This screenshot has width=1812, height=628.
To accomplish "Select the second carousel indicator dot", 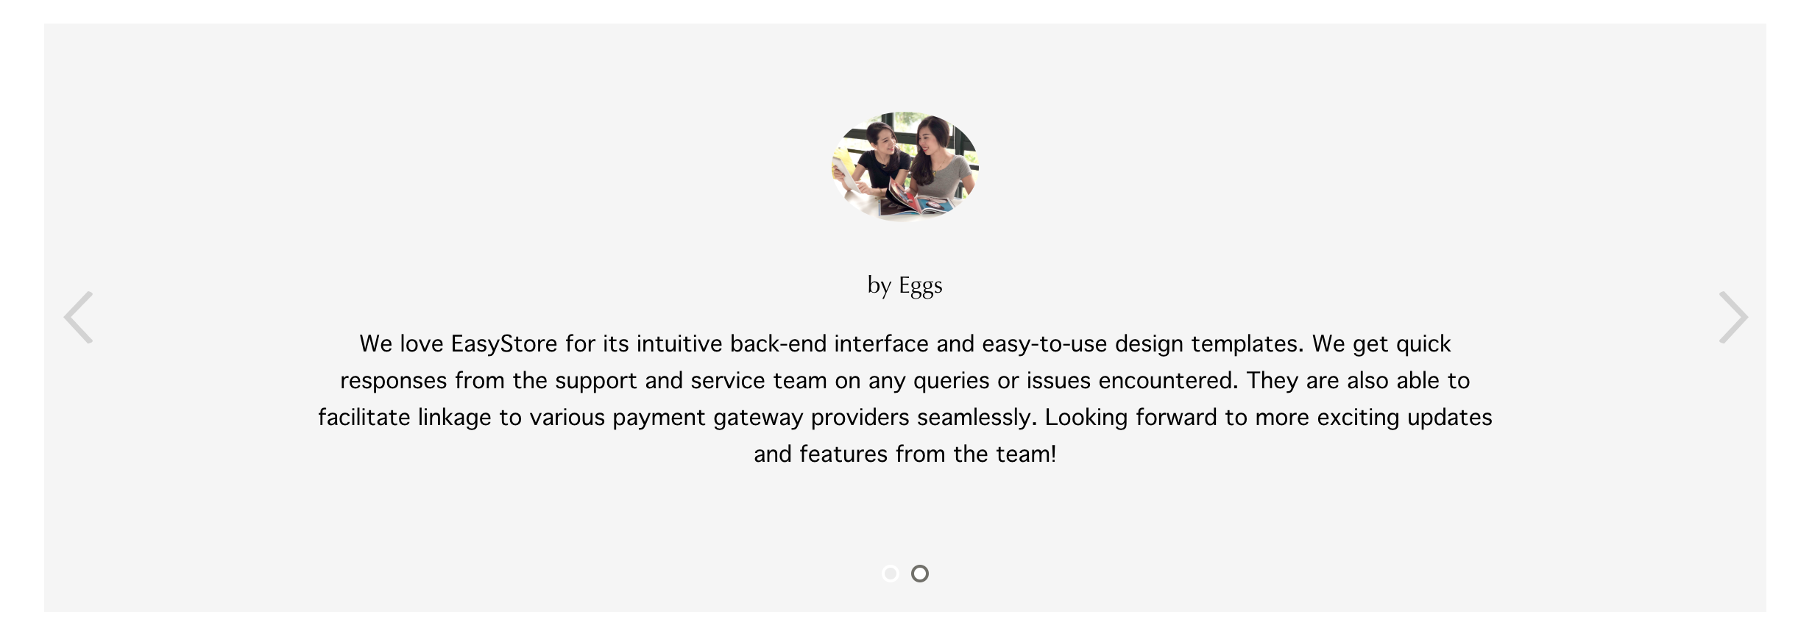I will point(920,574).
